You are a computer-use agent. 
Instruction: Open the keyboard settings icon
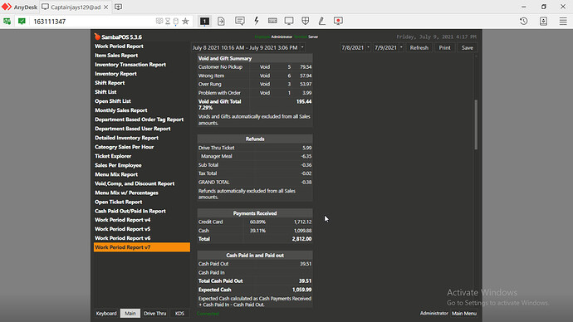272,22
